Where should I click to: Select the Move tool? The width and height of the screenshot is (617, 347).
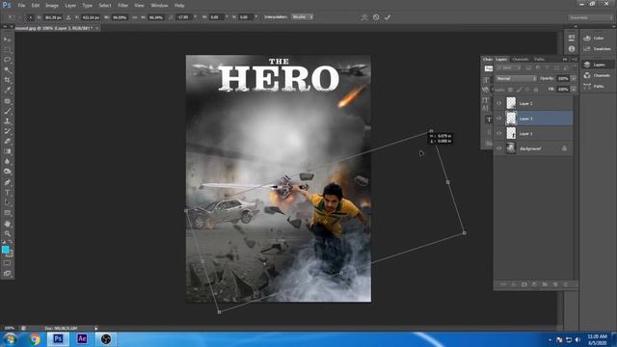click(7, 40)
